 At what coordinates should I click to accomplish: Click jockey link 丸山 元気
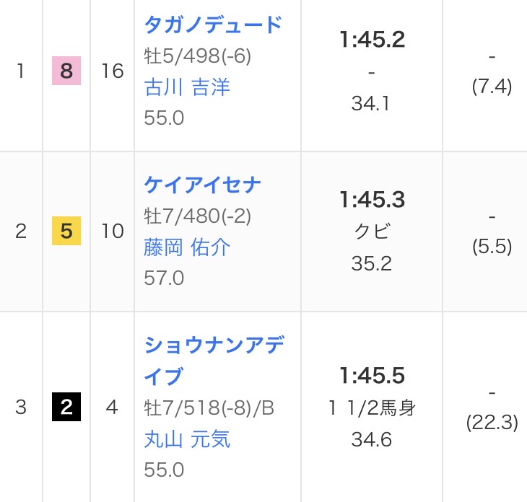coord(187,439)
